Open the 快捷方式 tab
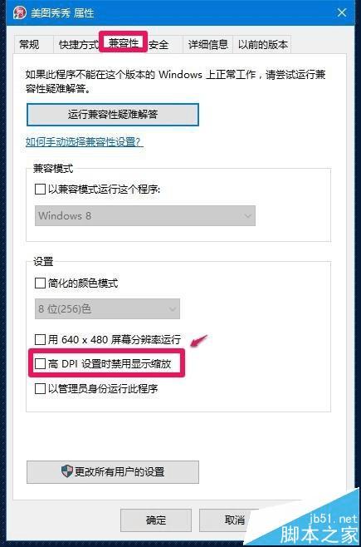Image resolution: width=361 pixels, height=547 pixels. 78,44
